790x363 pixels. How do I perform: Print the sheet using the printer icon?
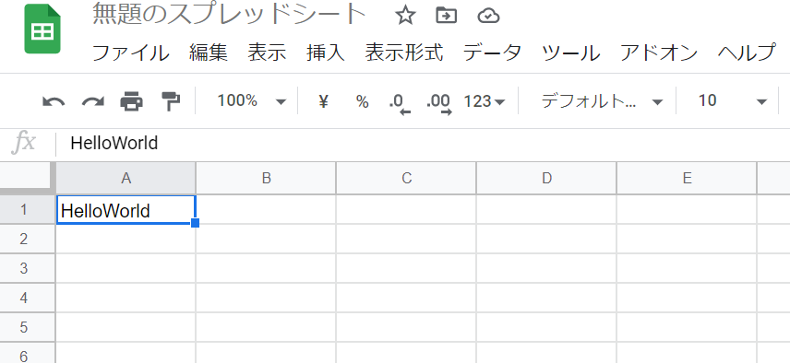(131, 101)
